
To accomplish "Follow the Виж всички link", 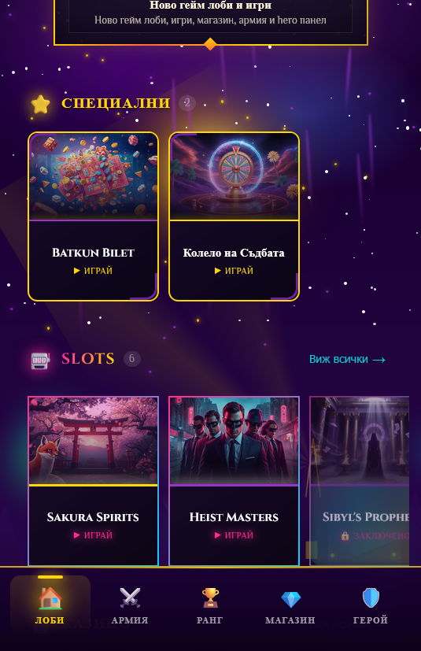I will click(x=347, y=359).
